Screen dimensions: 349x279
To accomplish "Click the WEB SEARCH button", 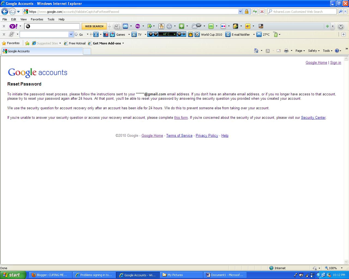I will pos(94,26).
